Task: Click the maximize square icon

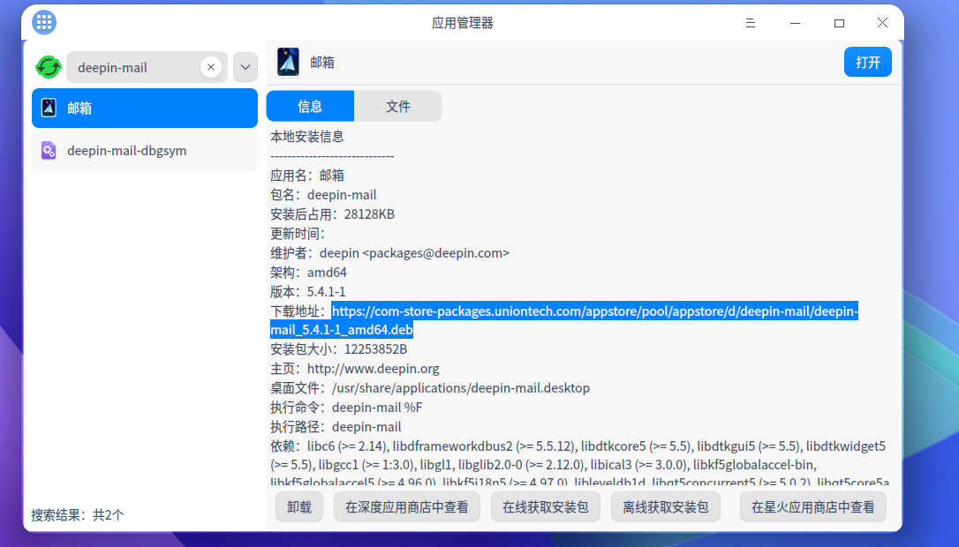Action: pyautogui.click(x=841, y=22)
